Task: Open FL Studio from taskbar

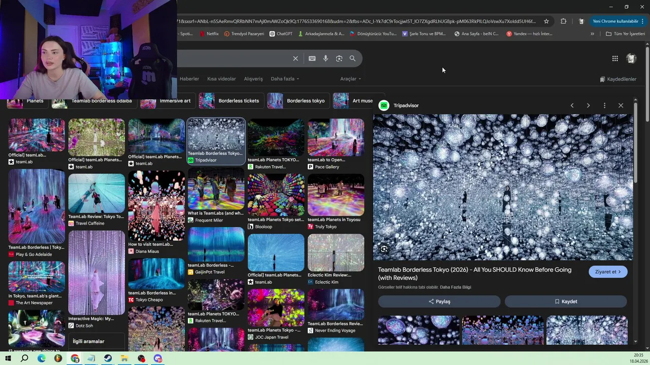Action: coord(58,358)
